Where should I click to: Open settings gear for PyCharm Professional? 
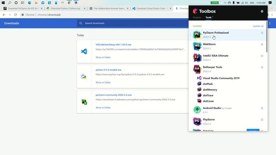click(262, 33)
